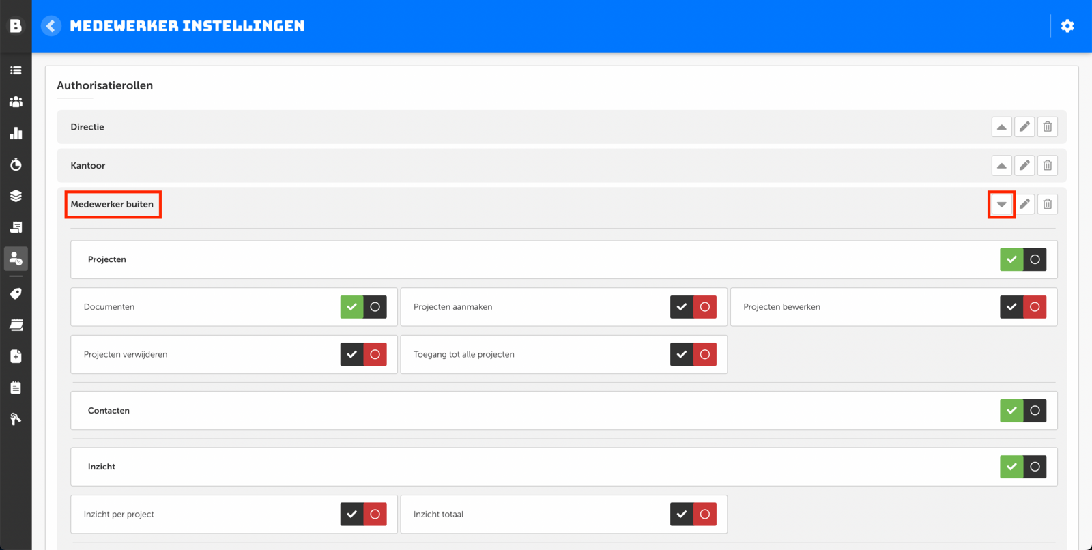Open the receipt sidebar icon
Viewport: 1092px width, 550px height.
[16, 227]
